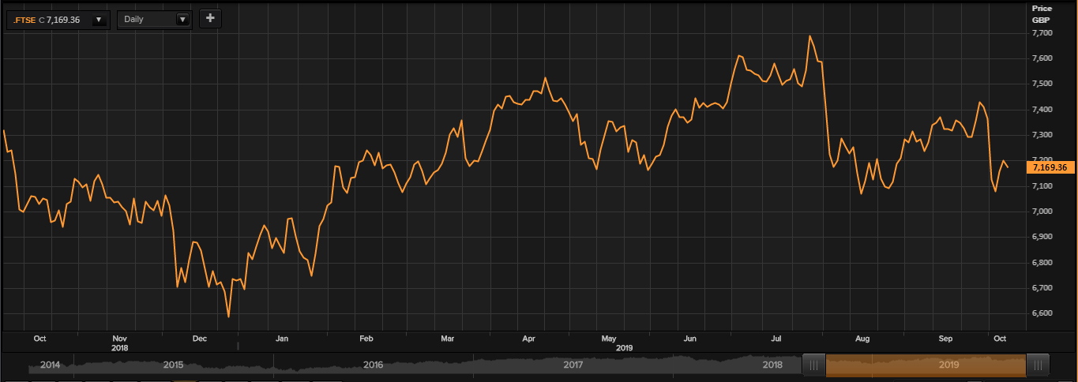Click the Mar label on the time axis
This screenshot has height=382, width=1078.
pyautogui.click(x=447, y=339)
